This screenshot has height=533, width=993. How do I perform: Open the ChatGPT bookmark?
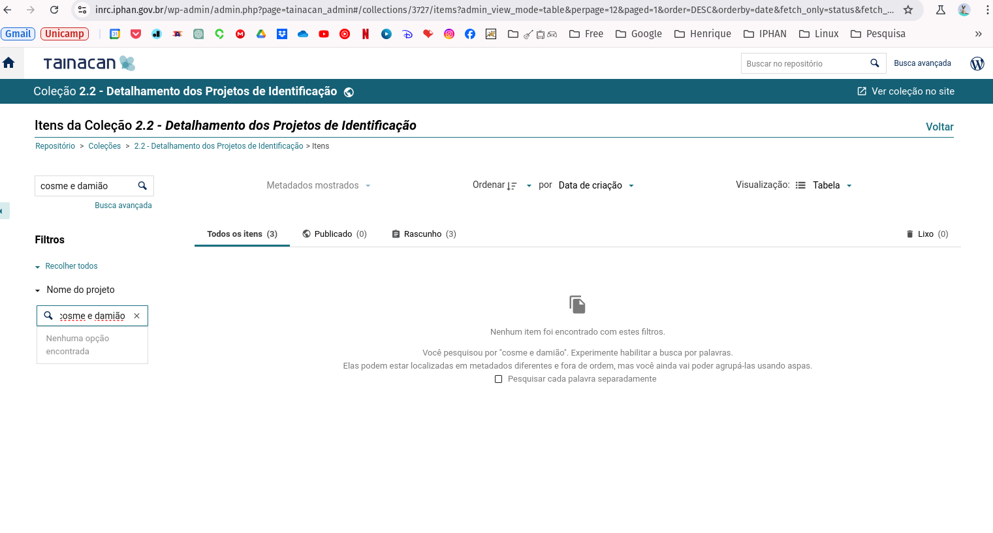[x=198, y=34]
